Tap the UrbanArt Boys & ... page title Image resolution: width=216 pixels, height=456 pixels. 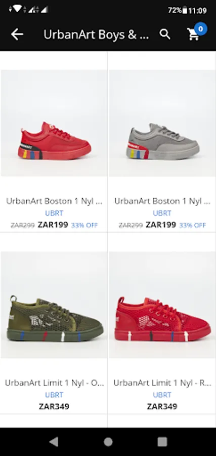coord(96,34)
